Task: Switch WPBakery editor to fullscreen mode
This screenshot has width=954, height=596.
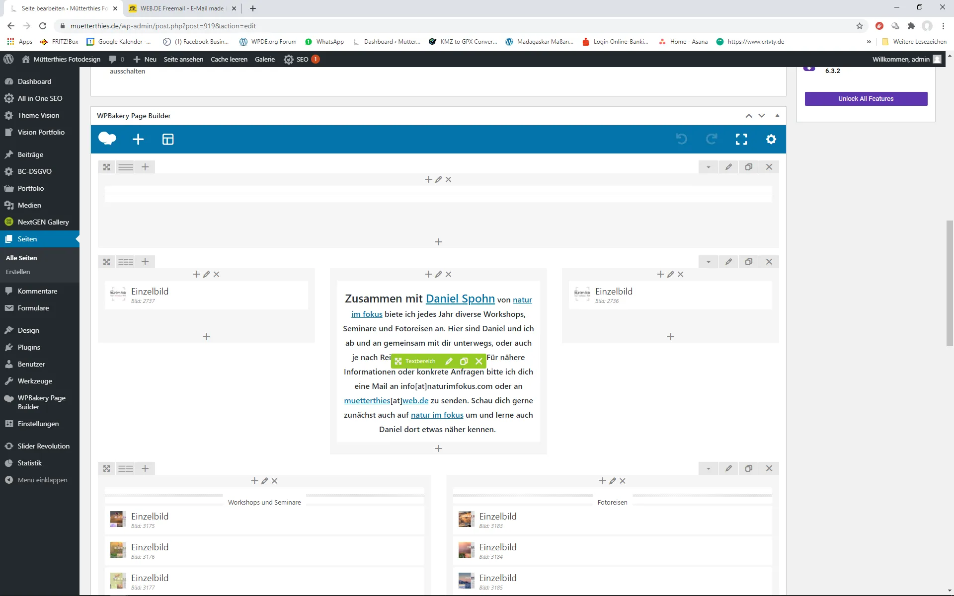Action: [741, 140]
